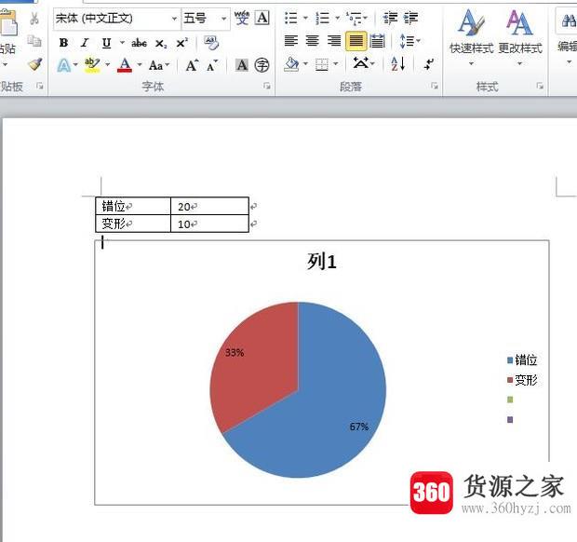Open font size dropdown
The image size is (577, 542).
(x=223, y=19)
